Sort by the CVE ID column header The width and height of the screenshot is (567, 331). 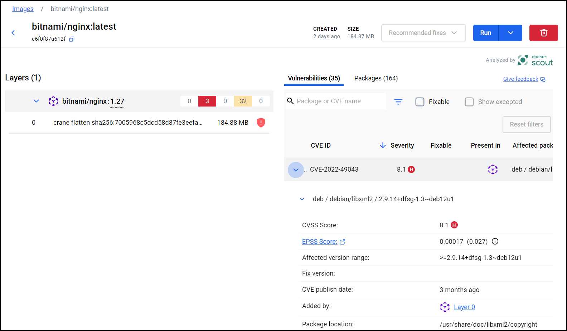pyautogui.click(x=321, y=145)
